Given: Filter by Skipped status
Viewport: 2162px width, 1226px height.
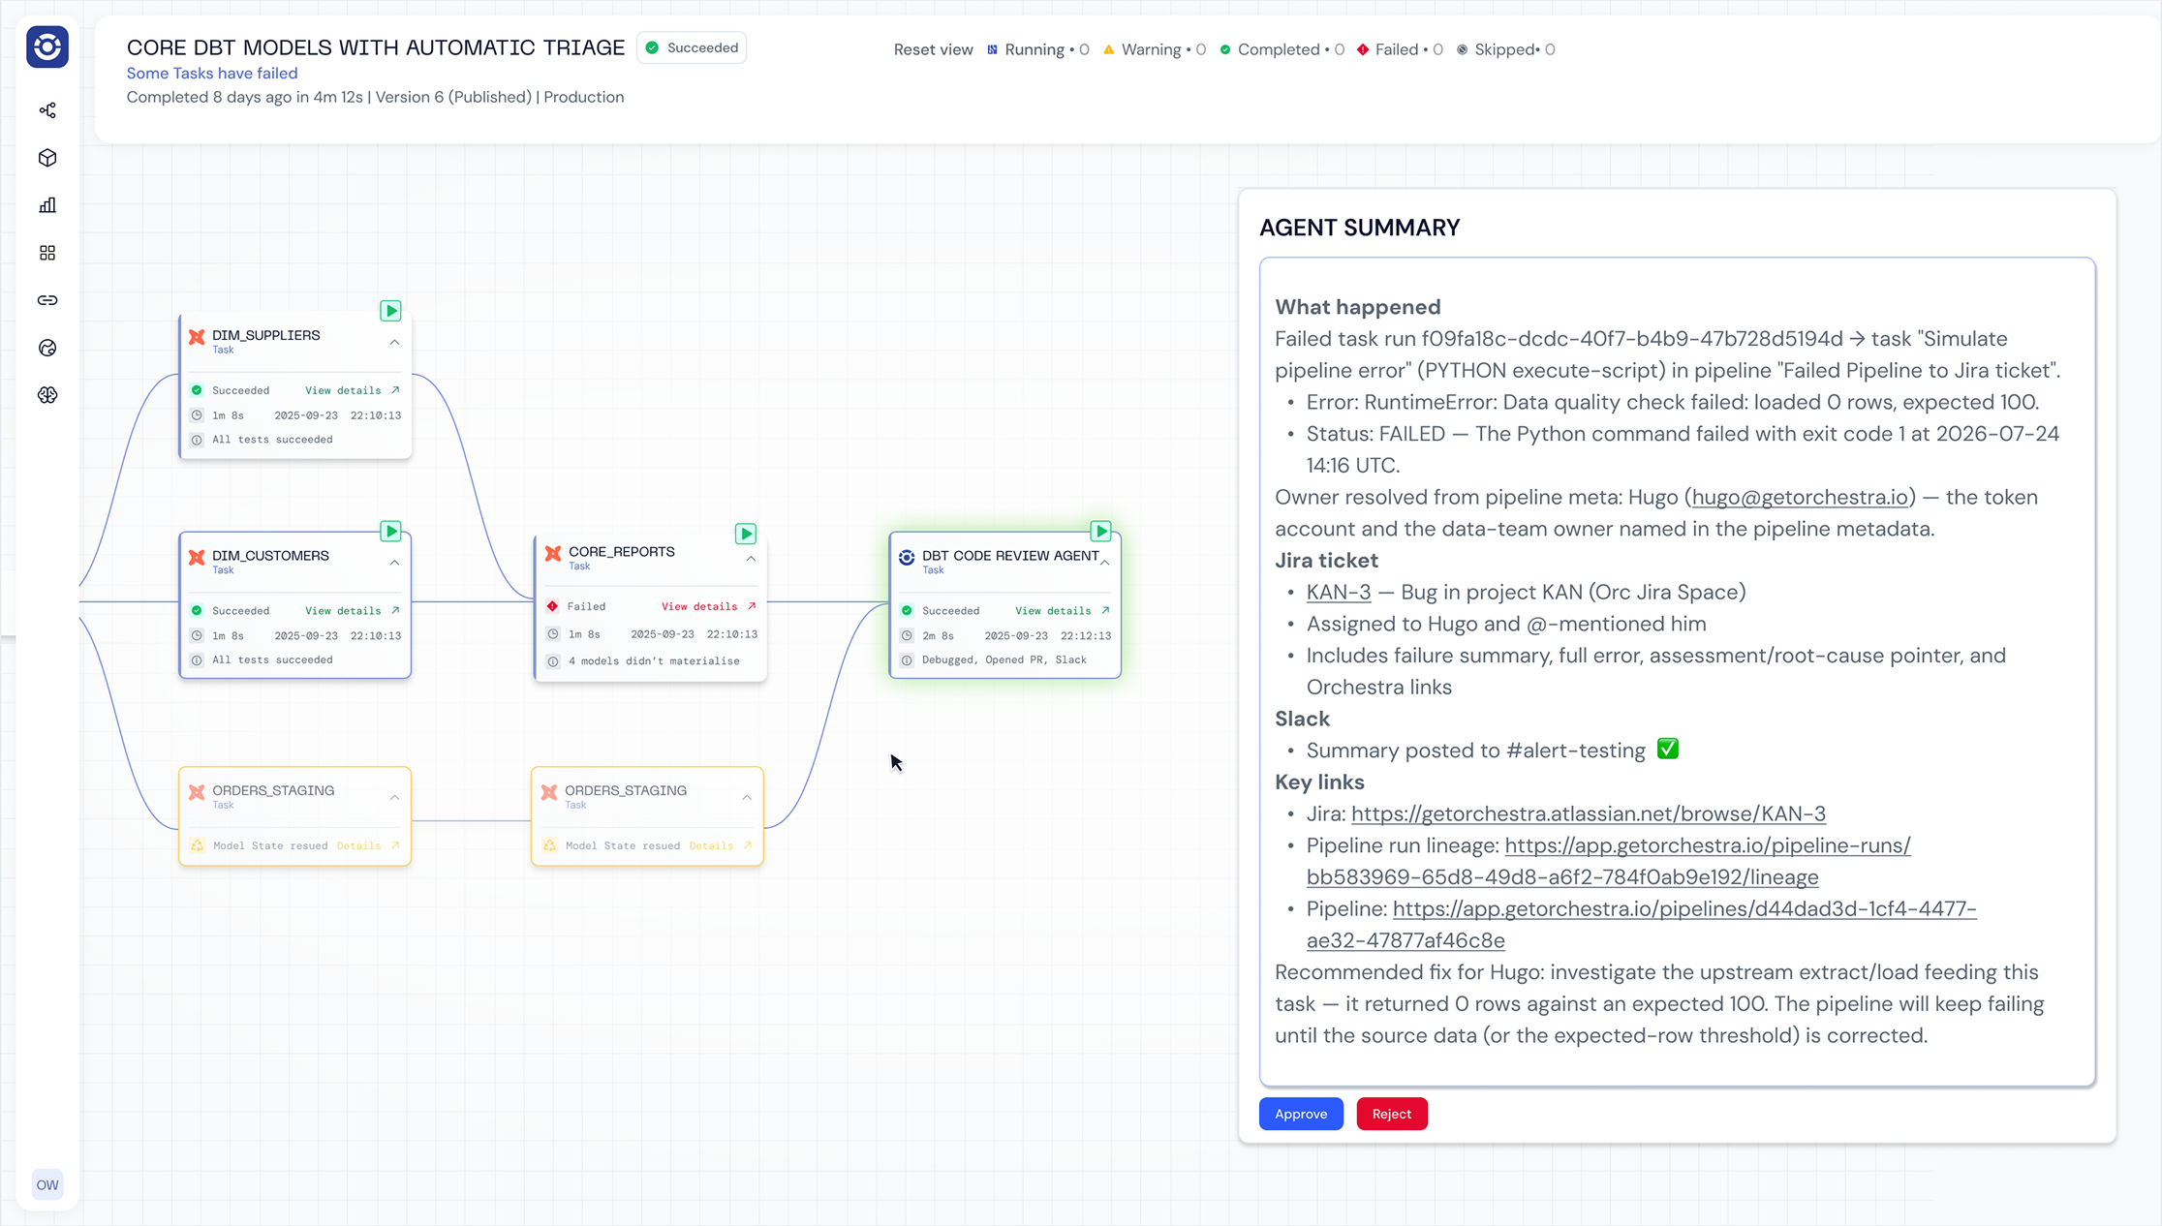Looking at the screenshot, I should coord(1506,49).
